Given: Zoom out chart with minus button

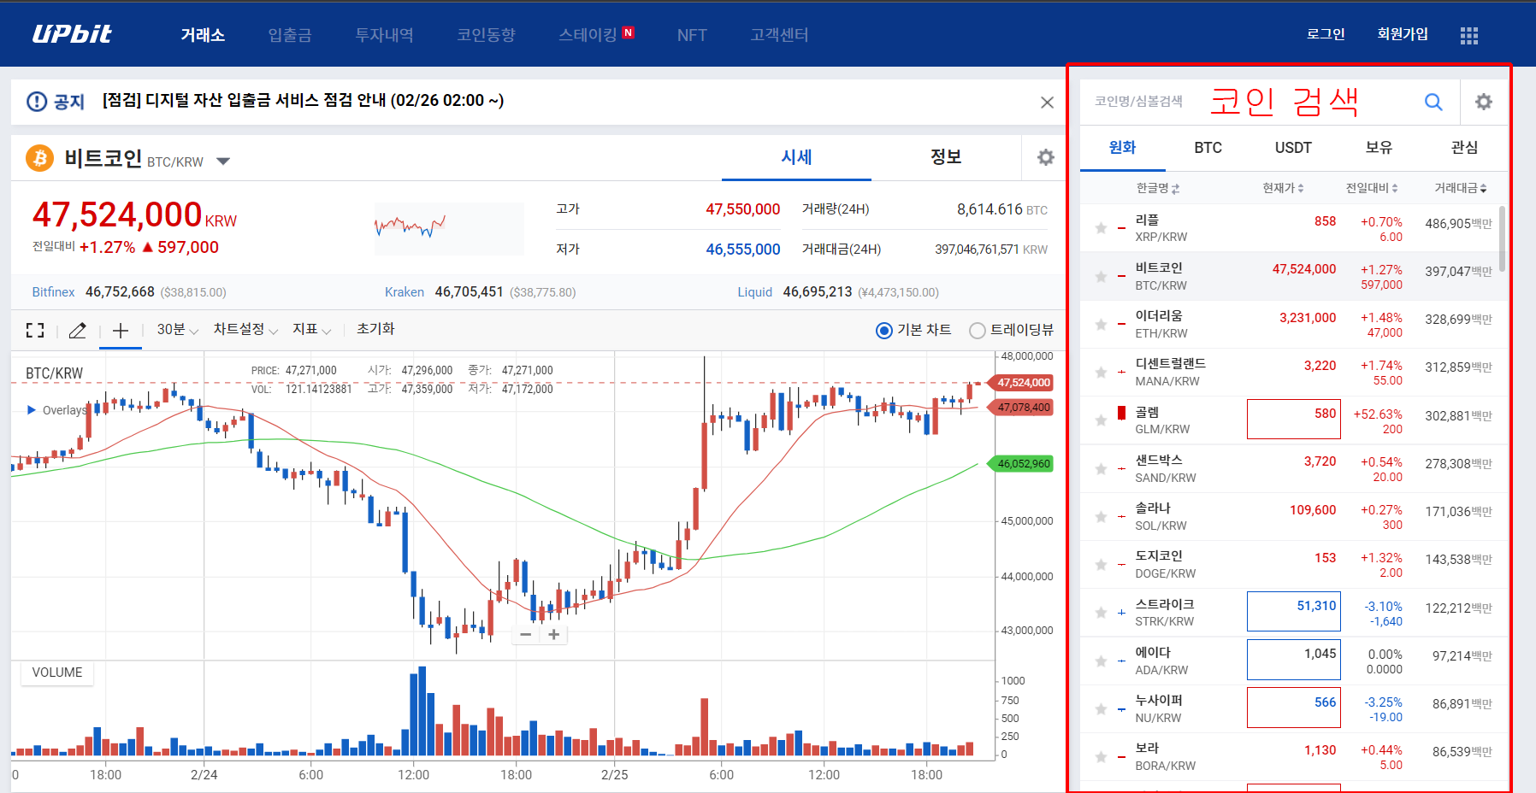Looking at the screenshot, I should click(x=526, y=634).
